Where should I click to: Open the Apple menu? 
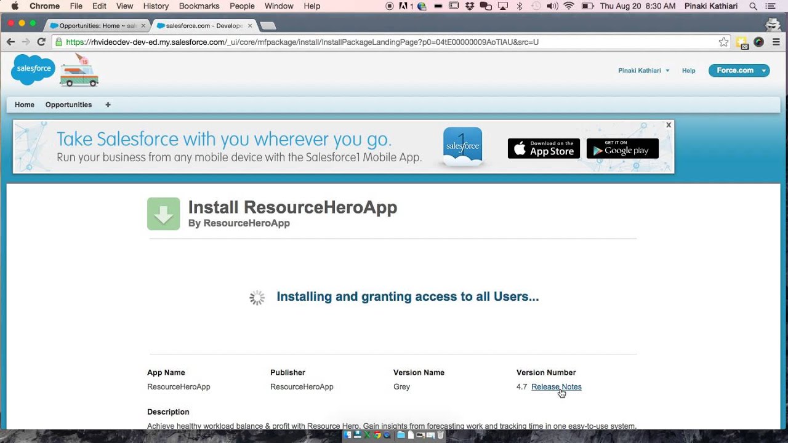pos(14,6)
